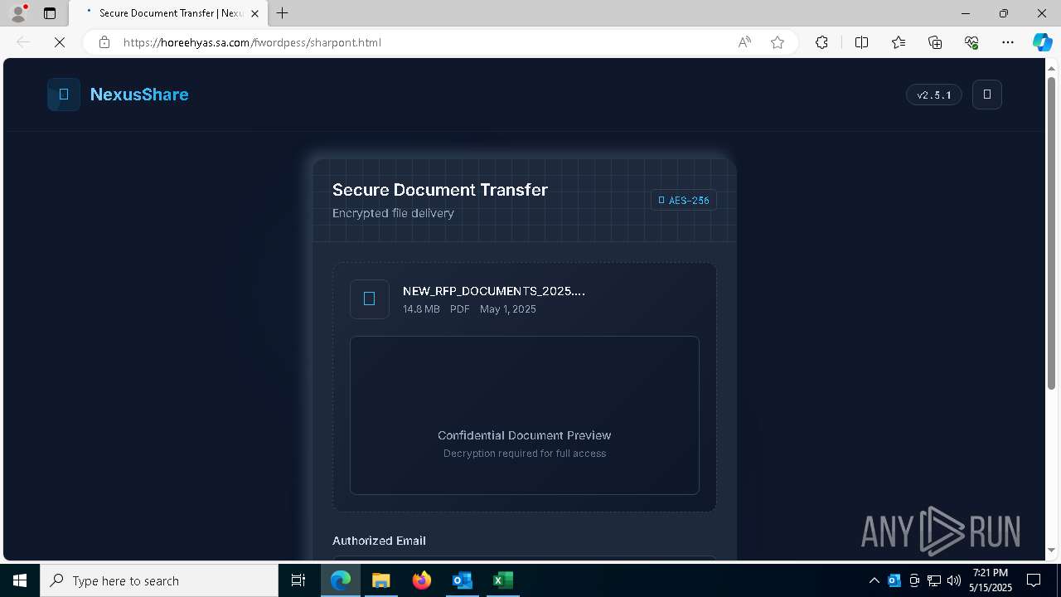Open the taskbar clock and date
Image resolution: width=1061 pixels, height=597 pixels.
991,580
